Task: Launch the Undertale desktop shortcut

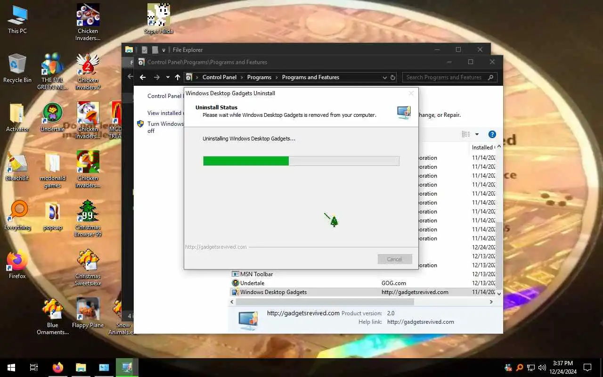Action: pyautogui.click(x=52, y=117)
